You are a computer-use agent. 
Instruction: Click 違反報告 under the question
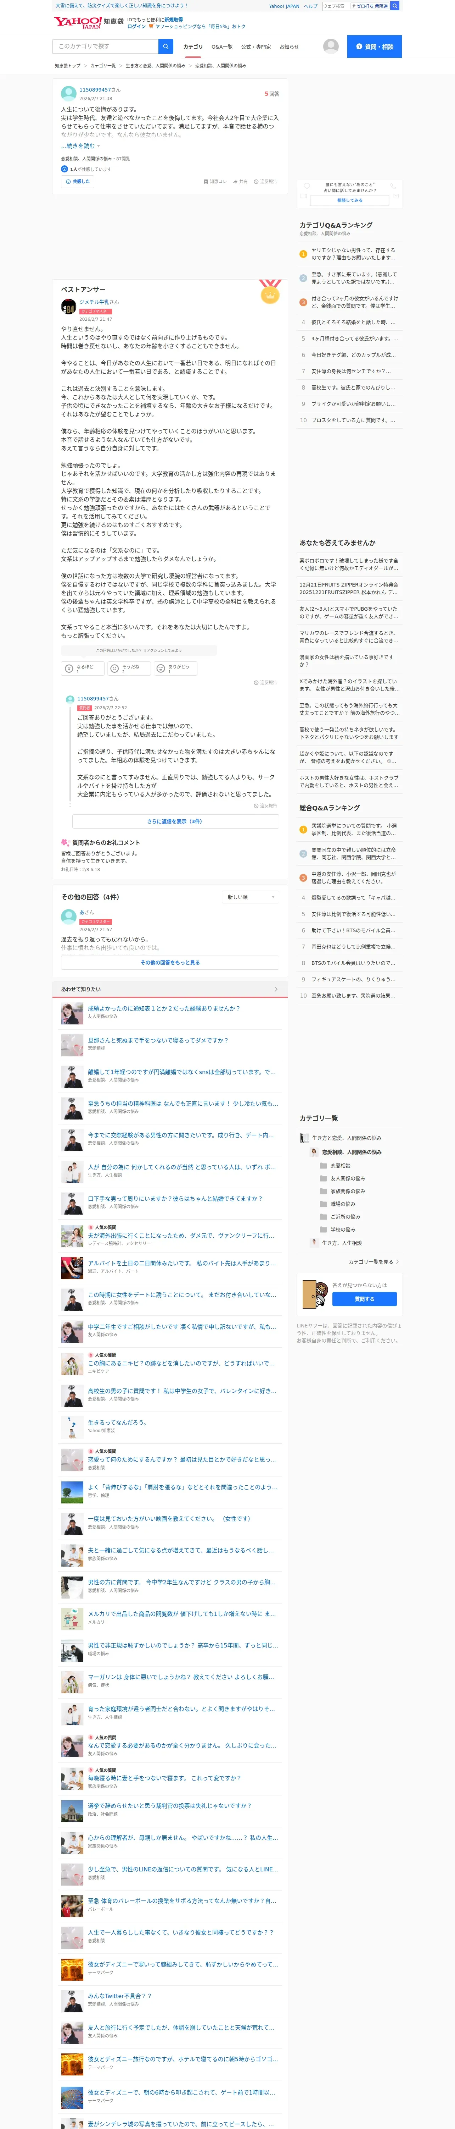265,181
